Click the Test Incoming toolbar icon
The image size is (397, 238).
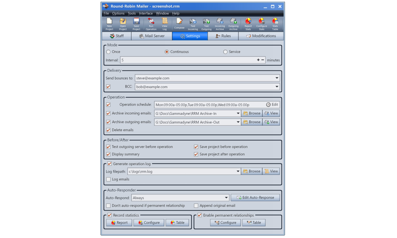click(193, 24)
